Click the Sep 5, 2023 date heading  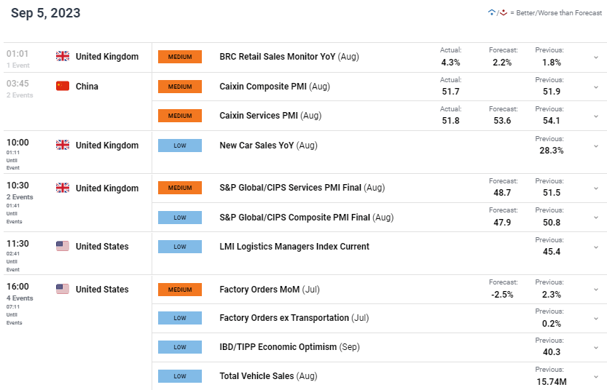[x=46, y=13]
